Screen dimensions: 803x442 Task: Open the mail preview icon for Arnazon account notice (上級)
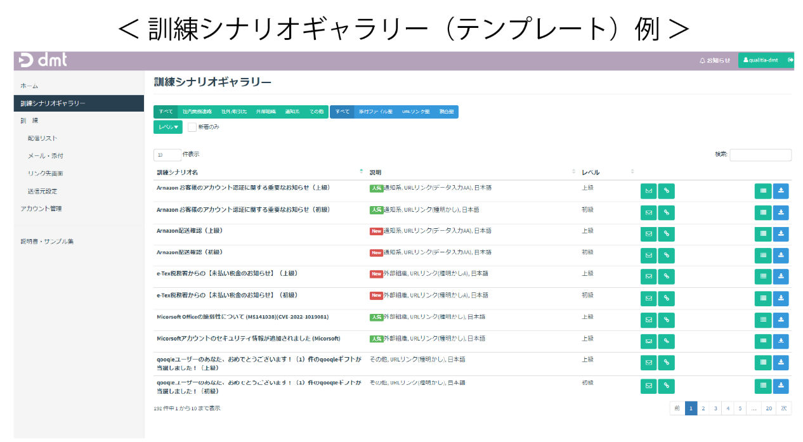648,191
